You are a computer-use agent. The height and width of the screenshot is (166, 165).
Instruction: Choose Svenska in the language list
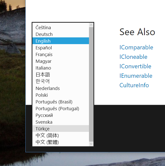[x=61, y=122]
